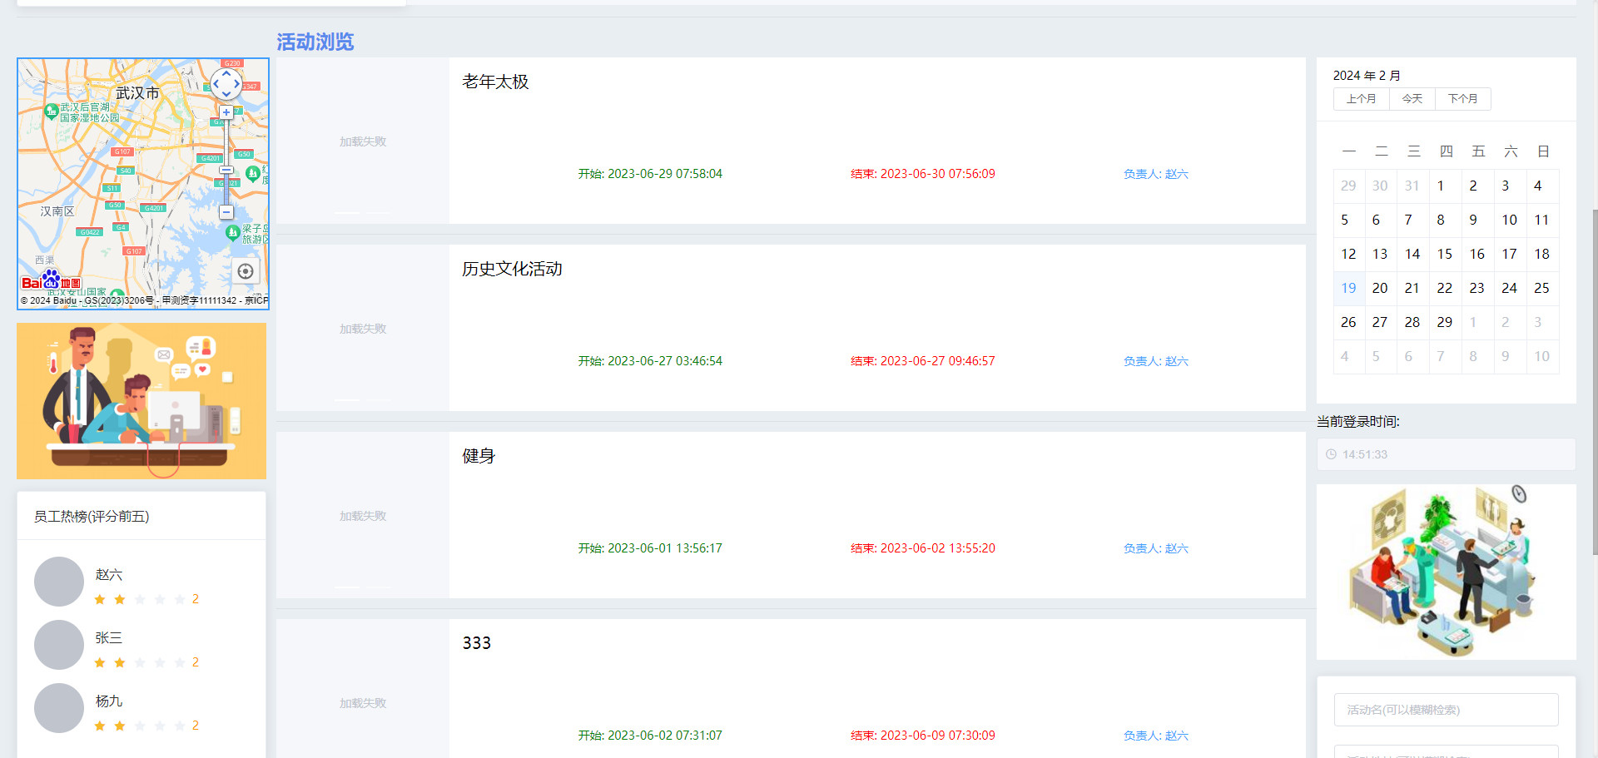This screenshot has height=758, width=1598.
Task: Pan the map up with arrow control
Action: 226,73
